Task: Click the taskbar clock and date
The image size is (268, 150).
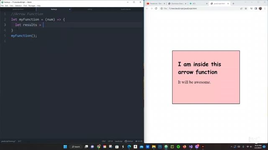Action: [258, 147]
